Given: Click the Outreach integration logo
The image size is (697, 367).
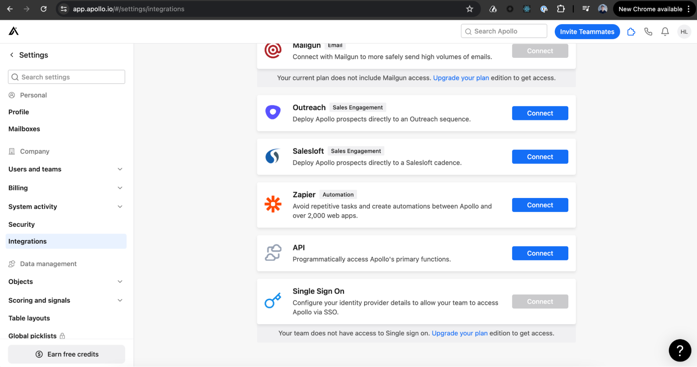Looking at the screenshot, I should pos(273,112).
